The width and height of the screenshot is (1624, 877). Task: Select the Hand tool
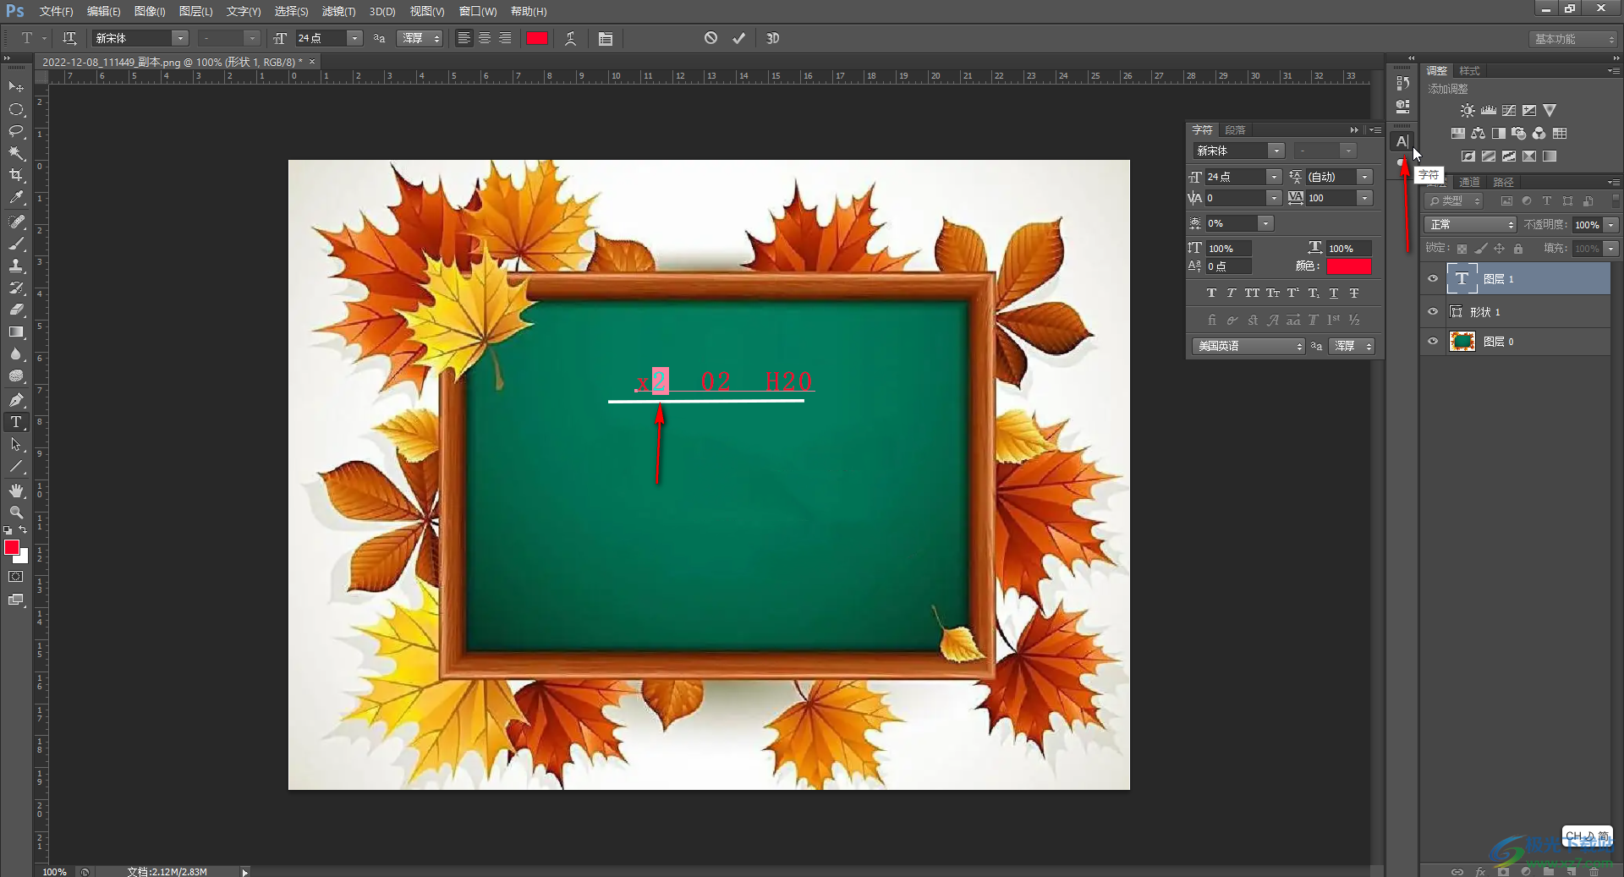(16, 491)
